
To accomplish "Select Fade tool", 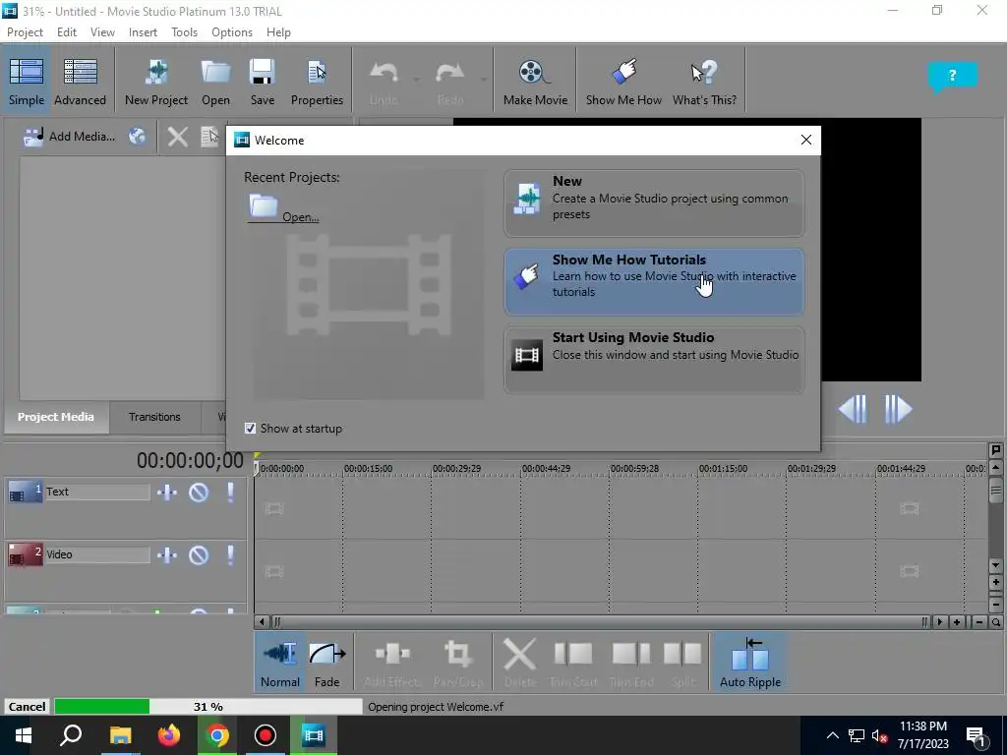I will click(x=326, y=663).
